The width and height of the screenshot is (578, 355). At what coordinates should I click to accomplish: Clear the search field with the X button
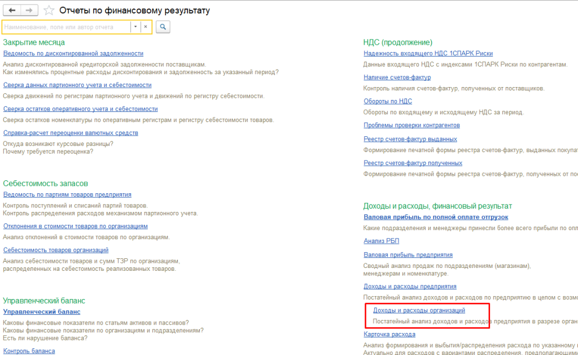pyautogui.click(x=146, y=27)
